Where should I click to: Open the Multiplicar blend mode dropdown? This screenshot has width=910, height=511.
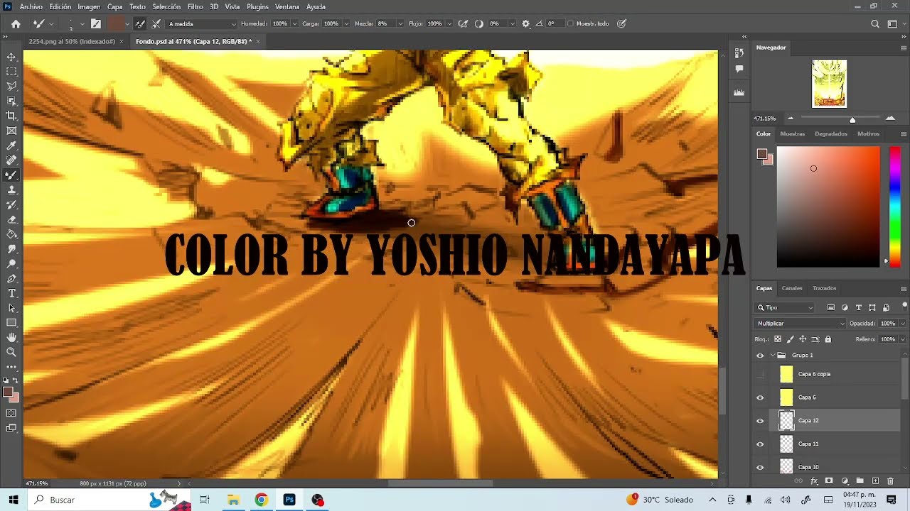coord(800,324)
